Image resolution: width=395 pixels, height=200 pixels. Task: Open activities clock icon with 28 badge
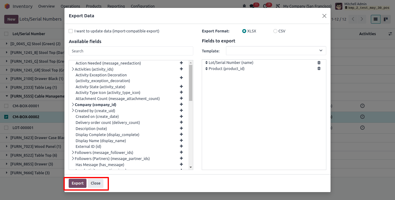coord(265,6)
